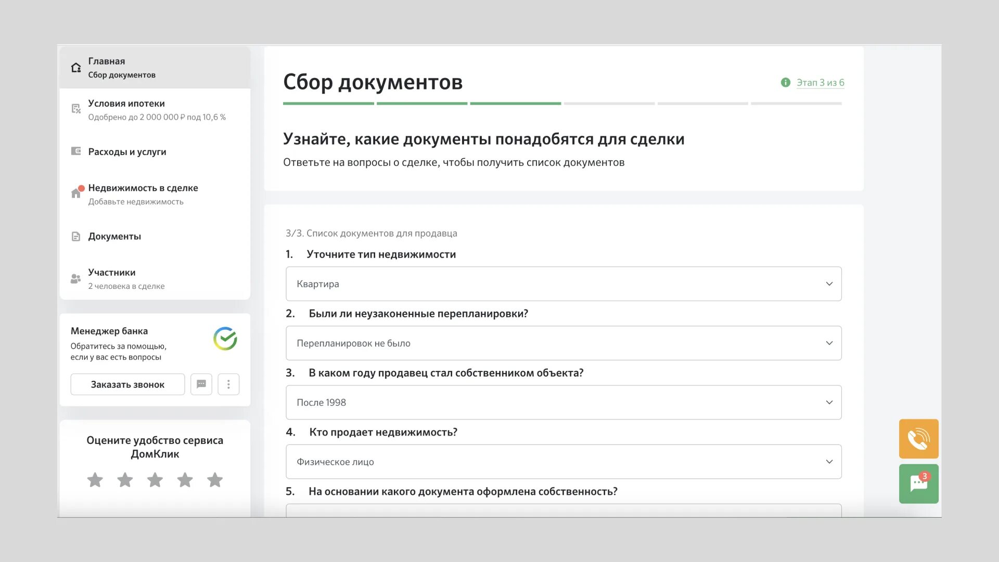Rate service with fourth star
The height and width of the screenshot is (562, 999).
(x=185, y=480)
